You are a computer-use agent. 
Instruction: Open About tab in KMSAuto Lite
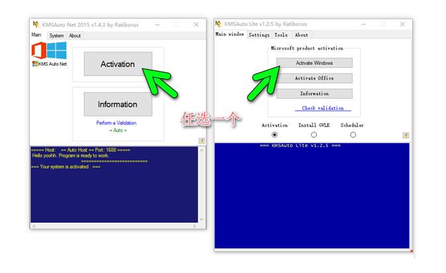coord(302,34)
